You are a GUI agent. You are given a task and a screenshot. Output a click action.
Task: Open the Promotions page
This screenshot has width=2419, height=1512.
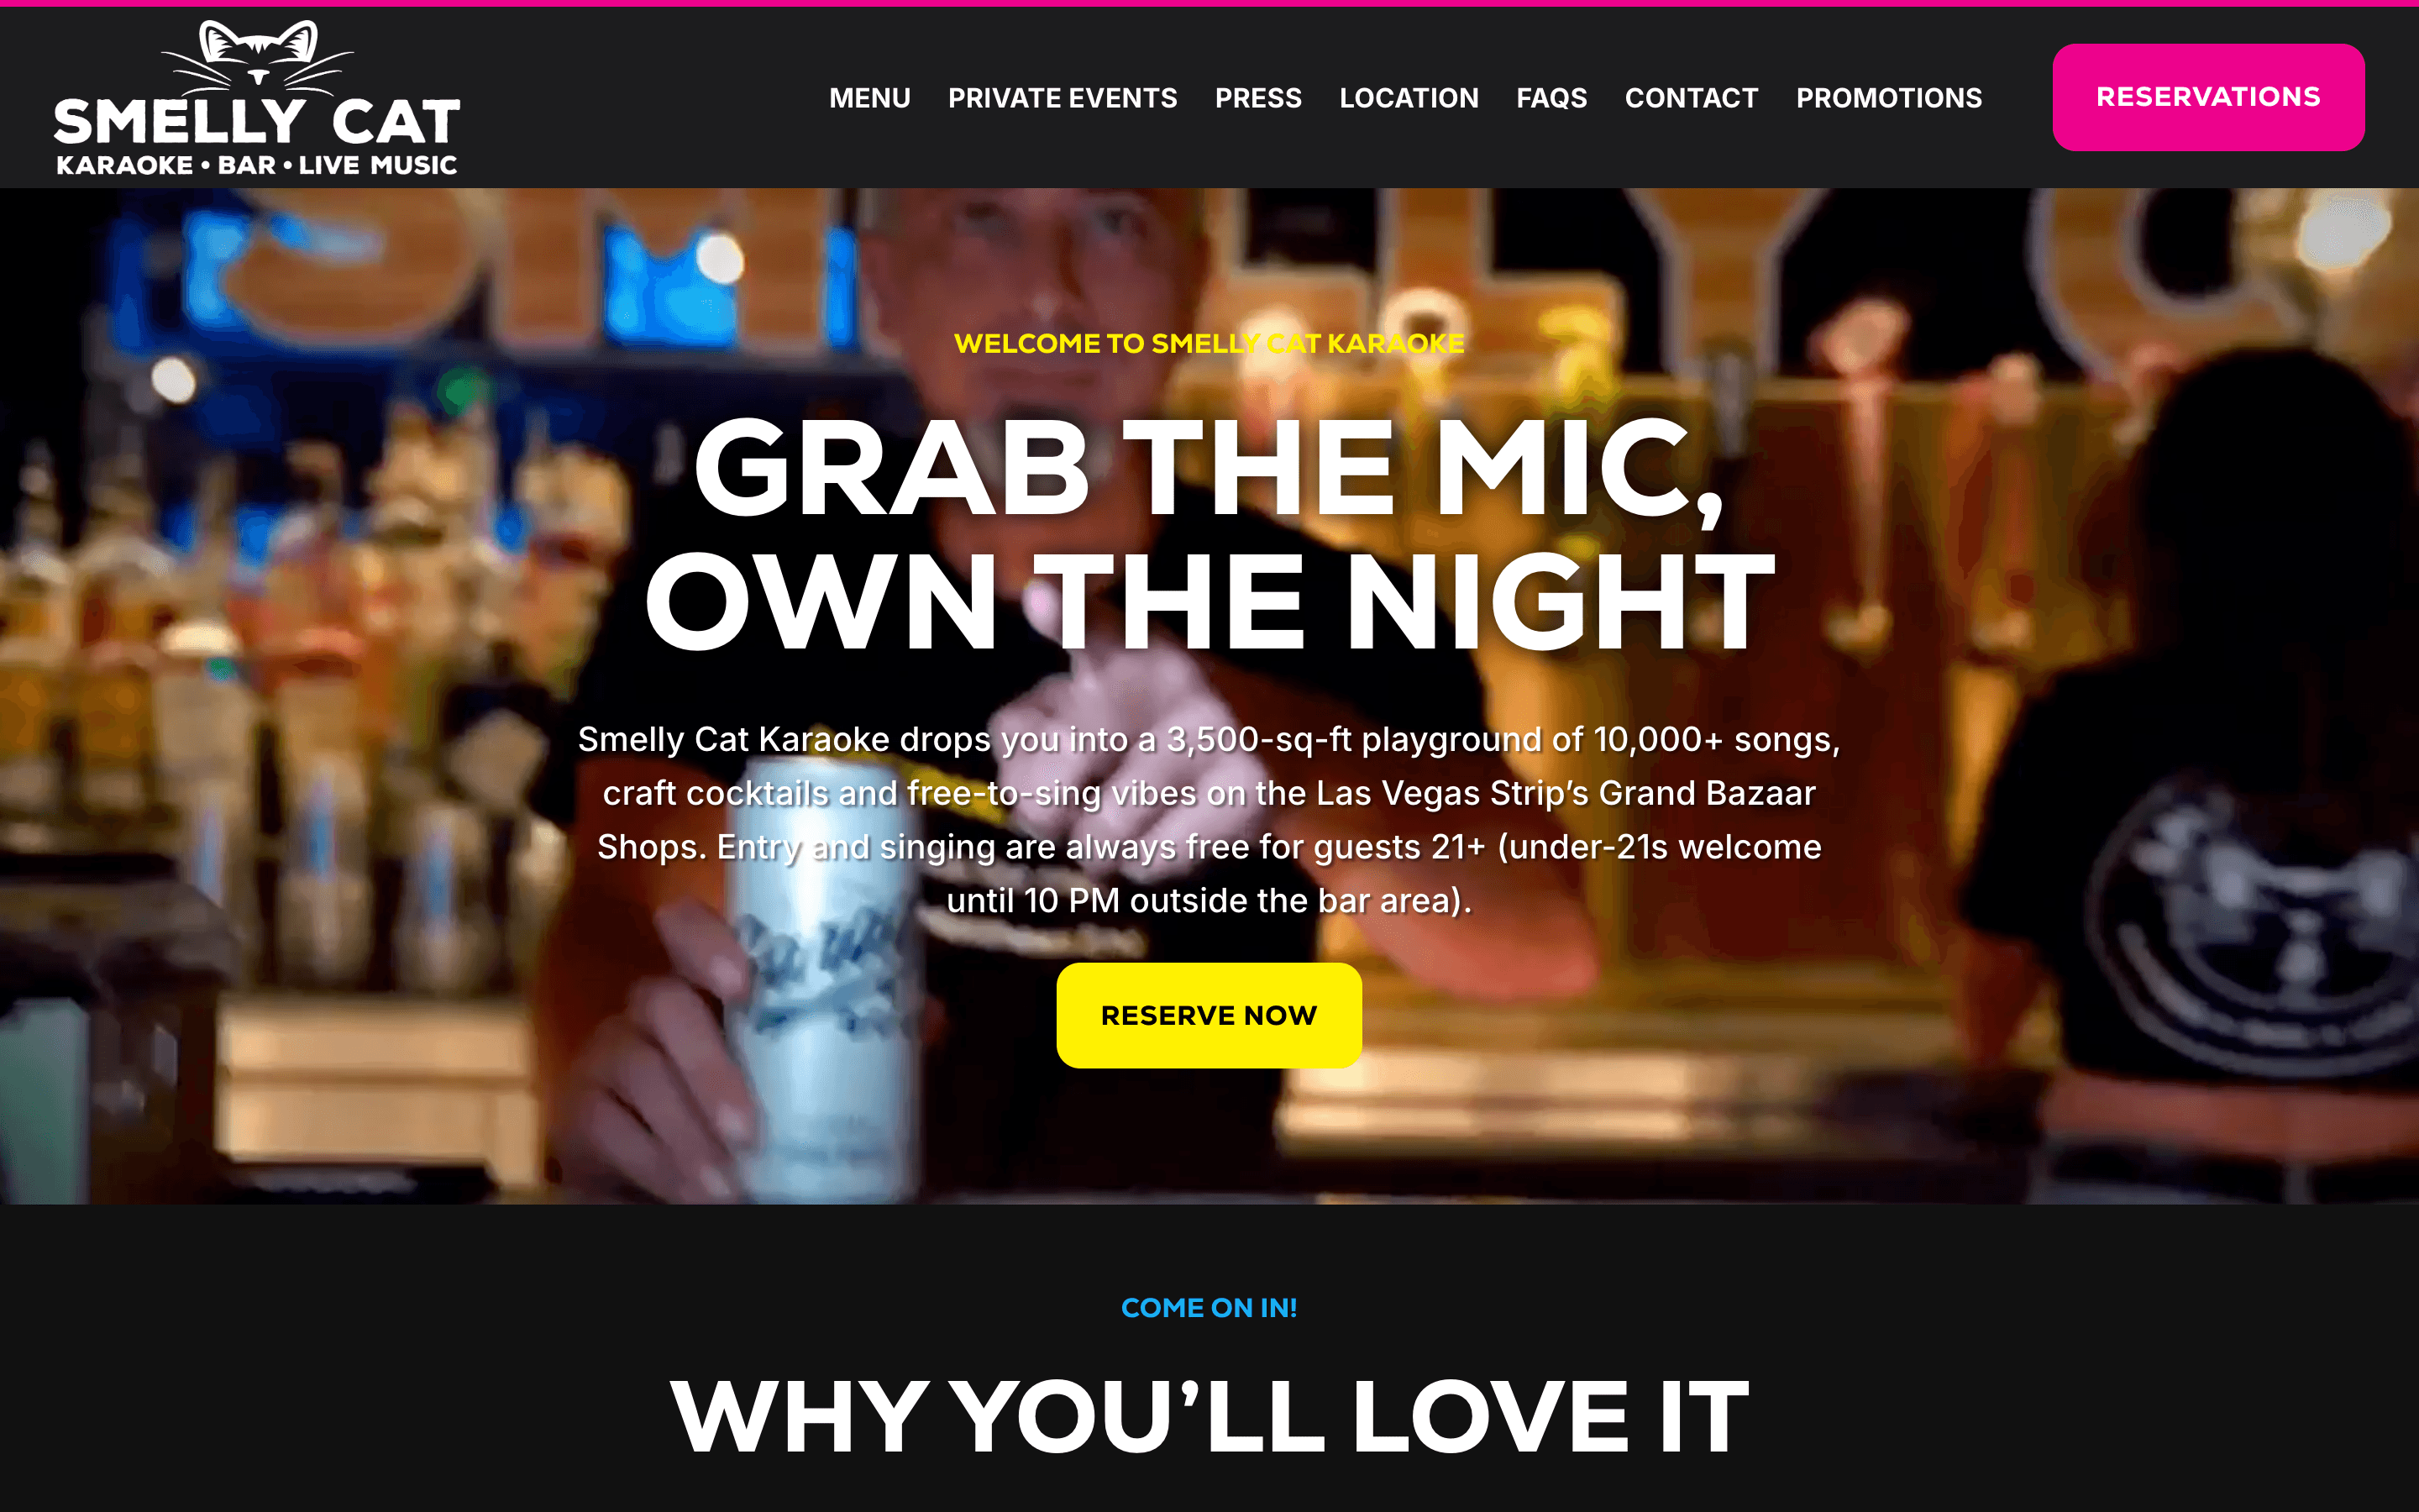coord(1889,98)
